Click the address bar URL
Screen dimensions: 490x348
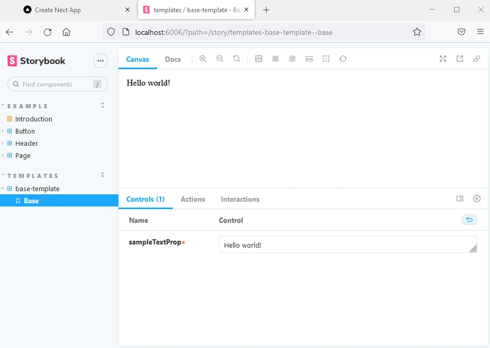234,32
